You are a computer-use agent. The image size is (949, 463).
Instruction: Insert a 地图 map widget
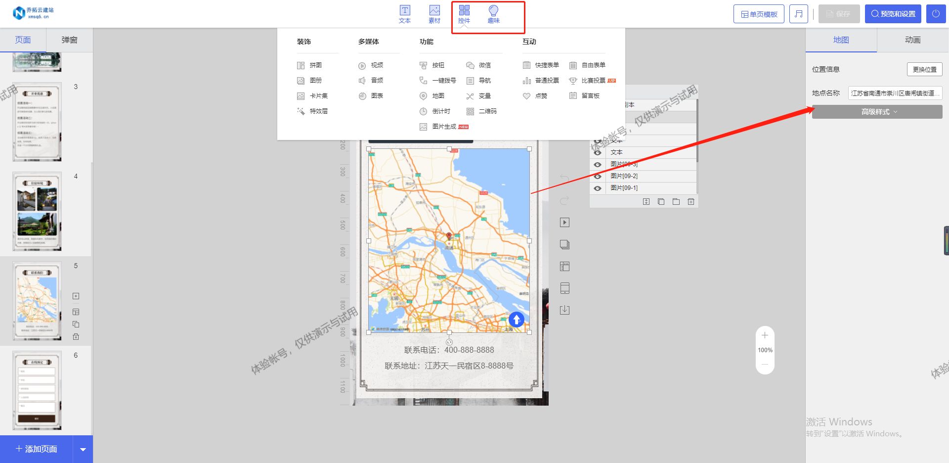[432, 96]
